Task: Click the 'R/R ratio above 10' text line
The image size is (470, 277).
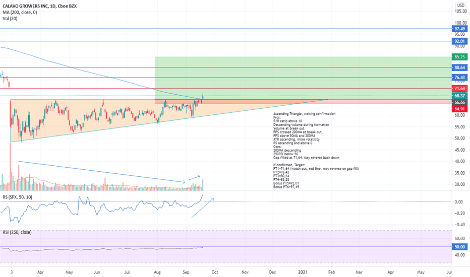Action: point(287,121)
